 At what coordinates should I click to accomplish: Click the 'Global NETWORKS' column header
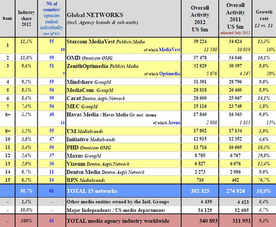tap(95, 15)
